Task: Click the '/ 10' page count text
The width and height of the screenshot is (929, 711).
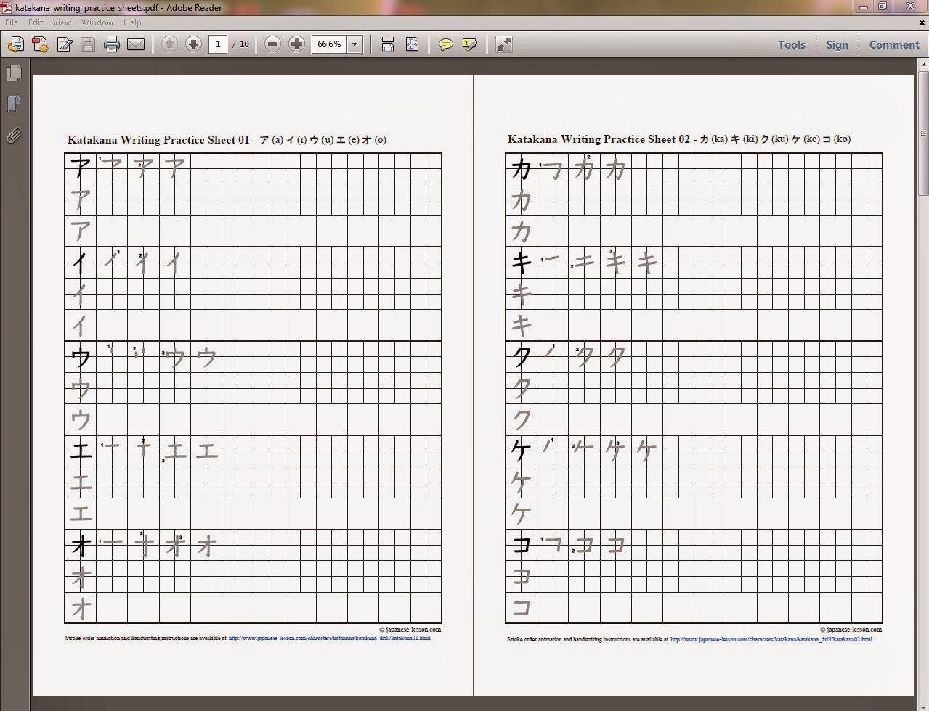Action: [x=240, y=44]
